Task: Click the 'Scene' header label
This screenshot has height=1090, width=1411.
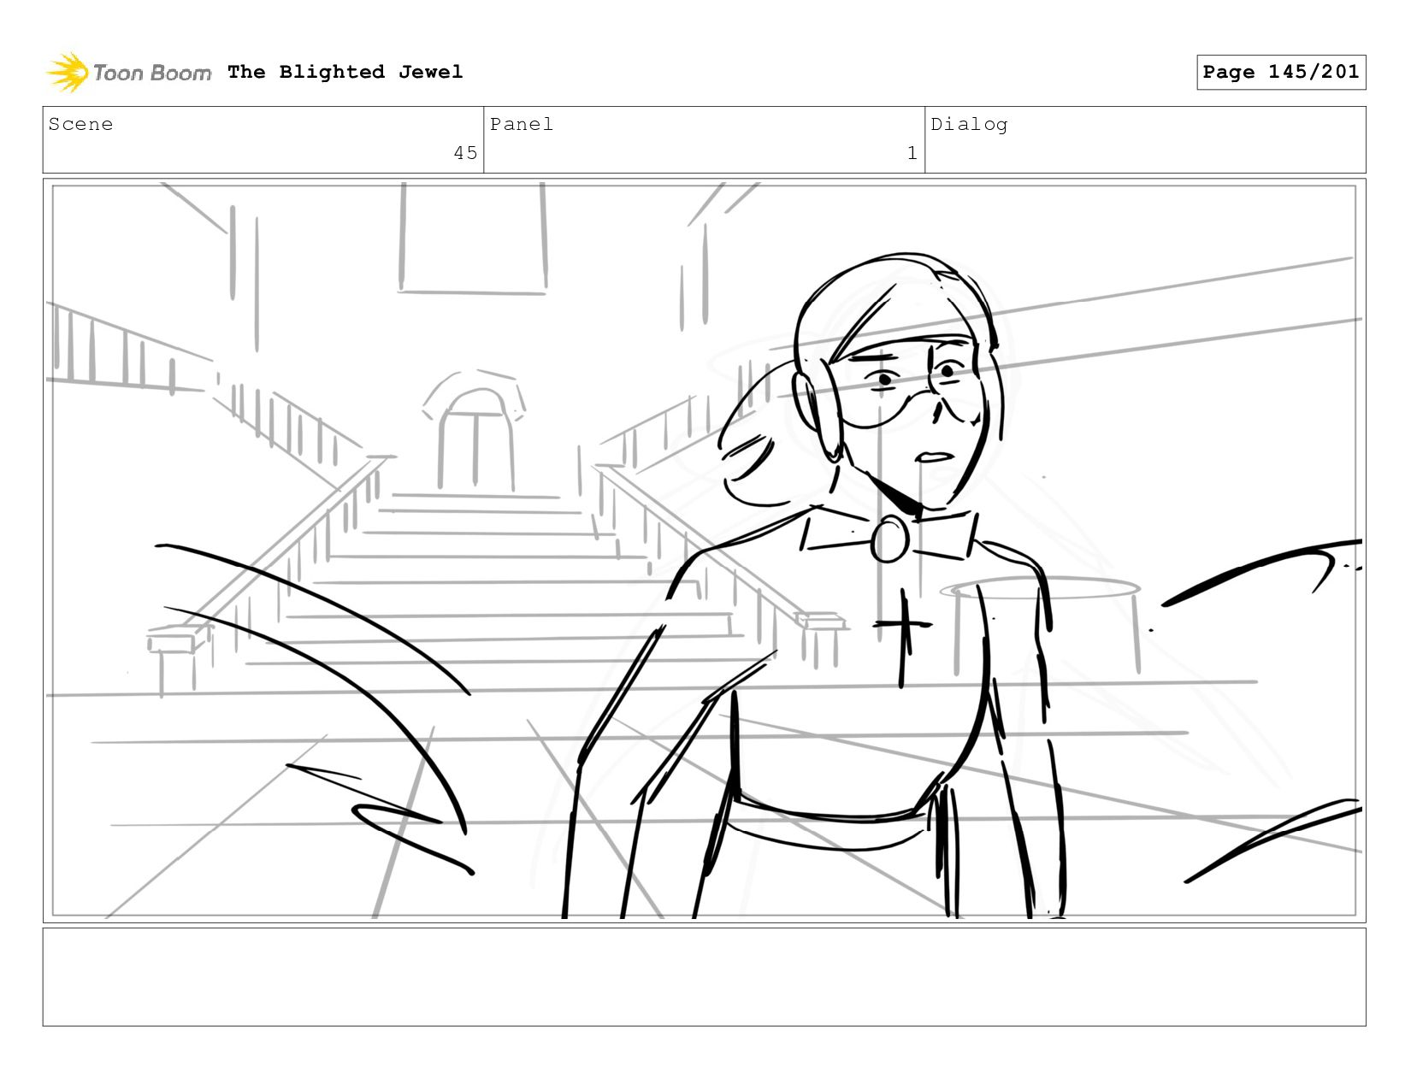Action: point(80,124)
